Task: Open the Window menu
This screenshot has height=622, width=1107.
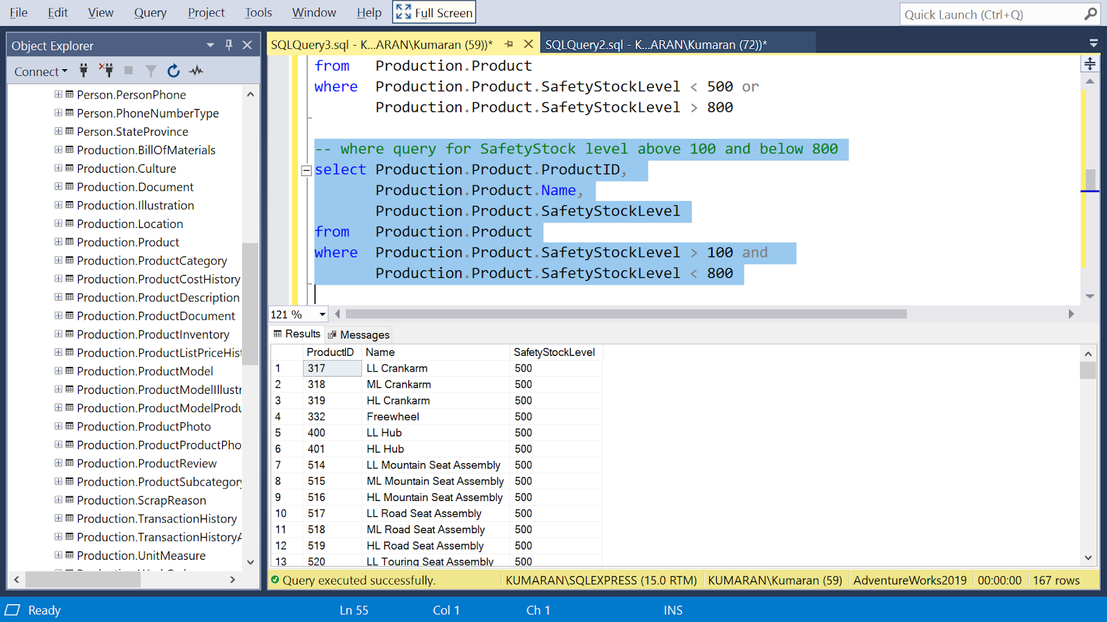Action: pos(314,12)
